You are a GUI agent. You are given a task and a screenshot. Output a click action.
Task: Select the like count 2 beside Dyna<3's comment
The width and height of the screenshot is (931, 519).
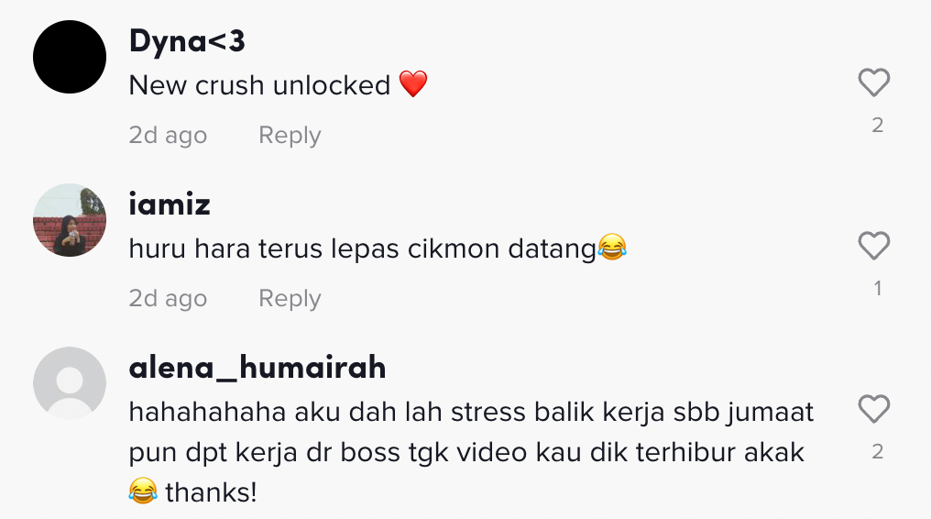click(x=877, y=125)
